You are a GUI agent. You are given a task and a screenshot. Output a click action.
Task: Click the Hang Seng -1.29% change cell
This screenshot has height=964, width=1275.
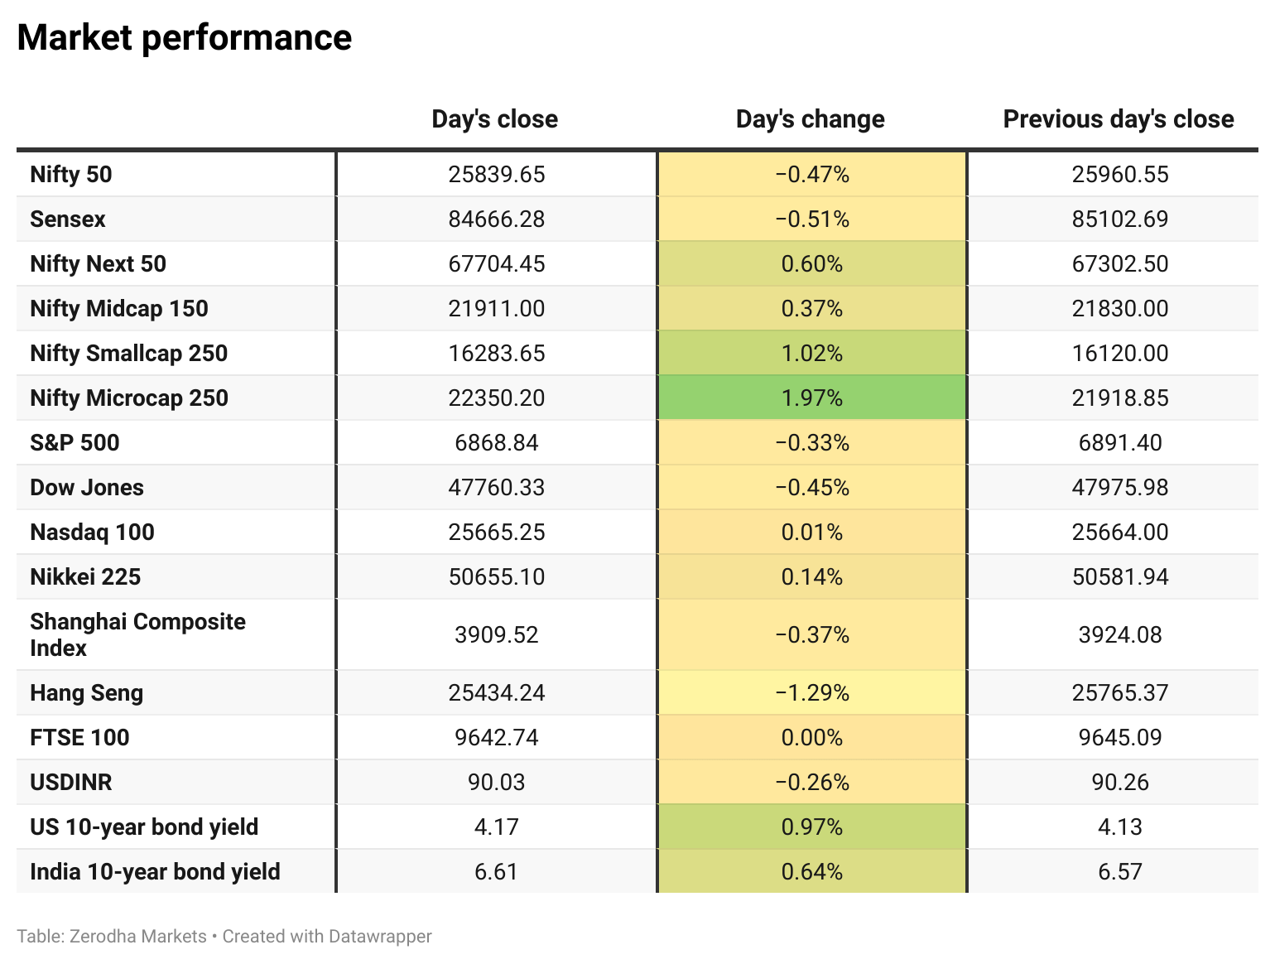[x=812, y=692]
